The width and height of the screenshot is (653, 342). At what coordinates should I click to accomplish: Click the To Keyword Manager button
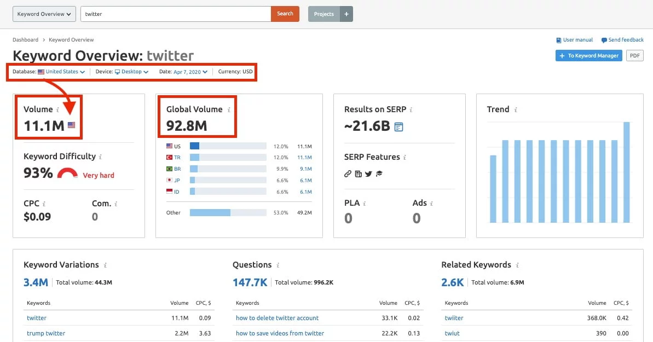tap(588, 56)
